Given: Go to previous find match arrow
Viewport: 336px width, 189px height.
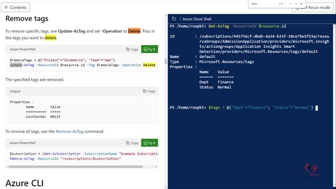Looking at the screenshot, I should [x=290, y=4].
